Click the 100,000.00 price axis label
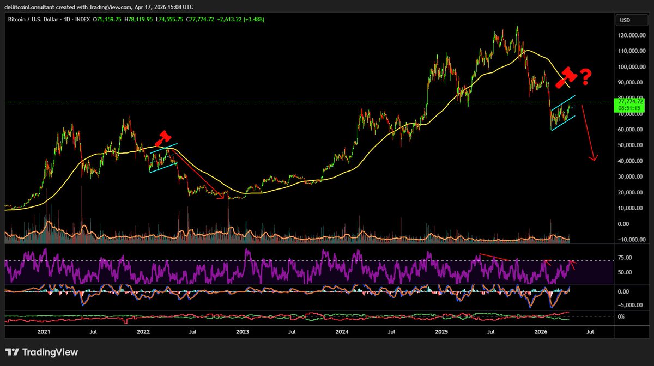Viewport: 654px width, 366px height. click(x=631, y=67)
